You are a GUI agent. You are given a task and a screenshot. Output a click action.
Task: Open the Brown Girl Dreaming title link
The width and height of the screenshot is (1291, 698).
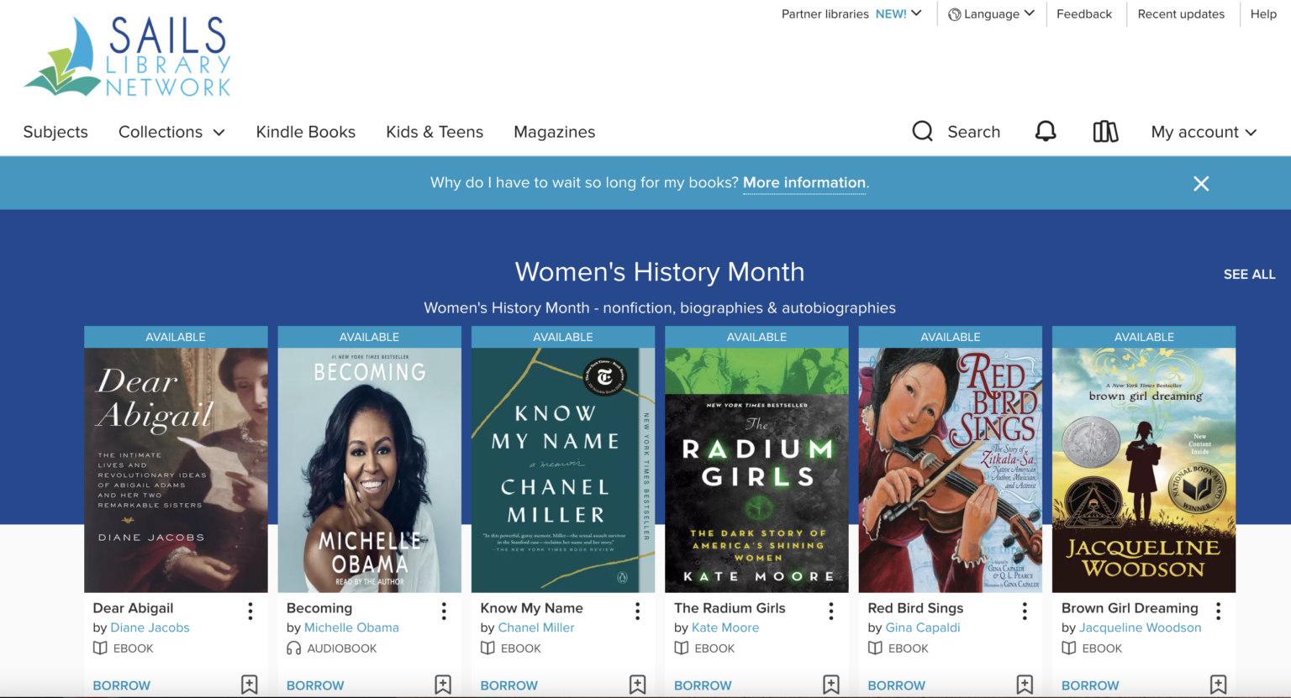(1130, 608)
